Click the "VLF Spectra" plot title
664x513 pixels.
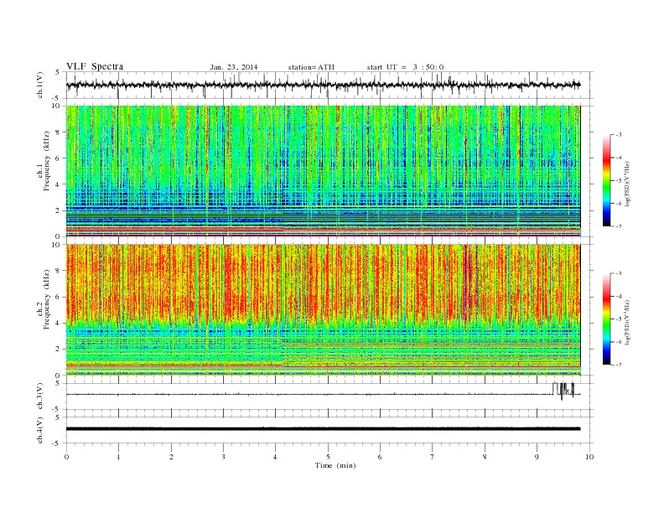[95, 66]
